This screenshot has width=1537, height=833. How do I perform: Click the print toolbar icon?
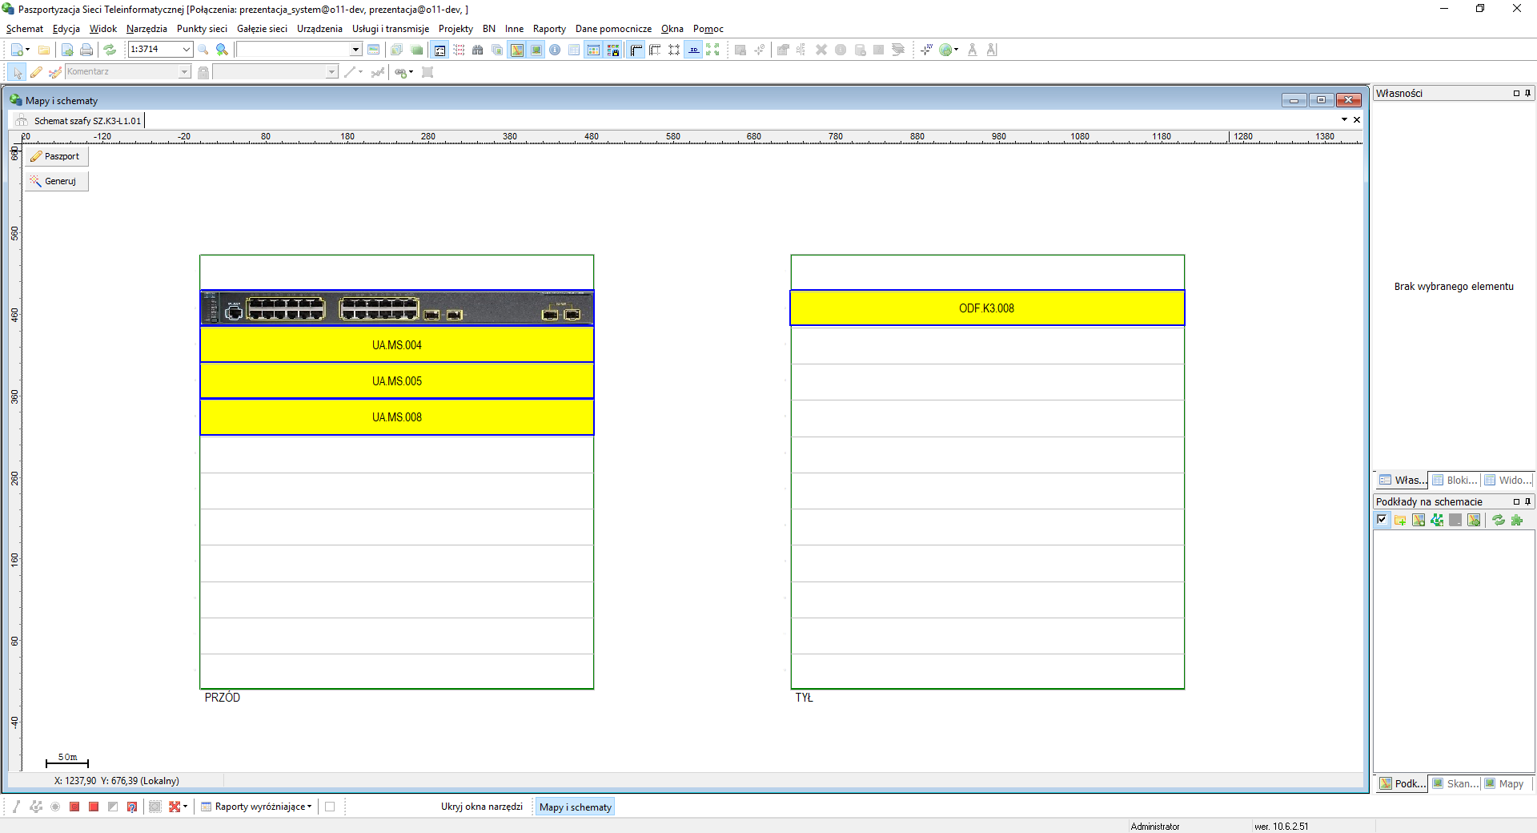(86, 50)
